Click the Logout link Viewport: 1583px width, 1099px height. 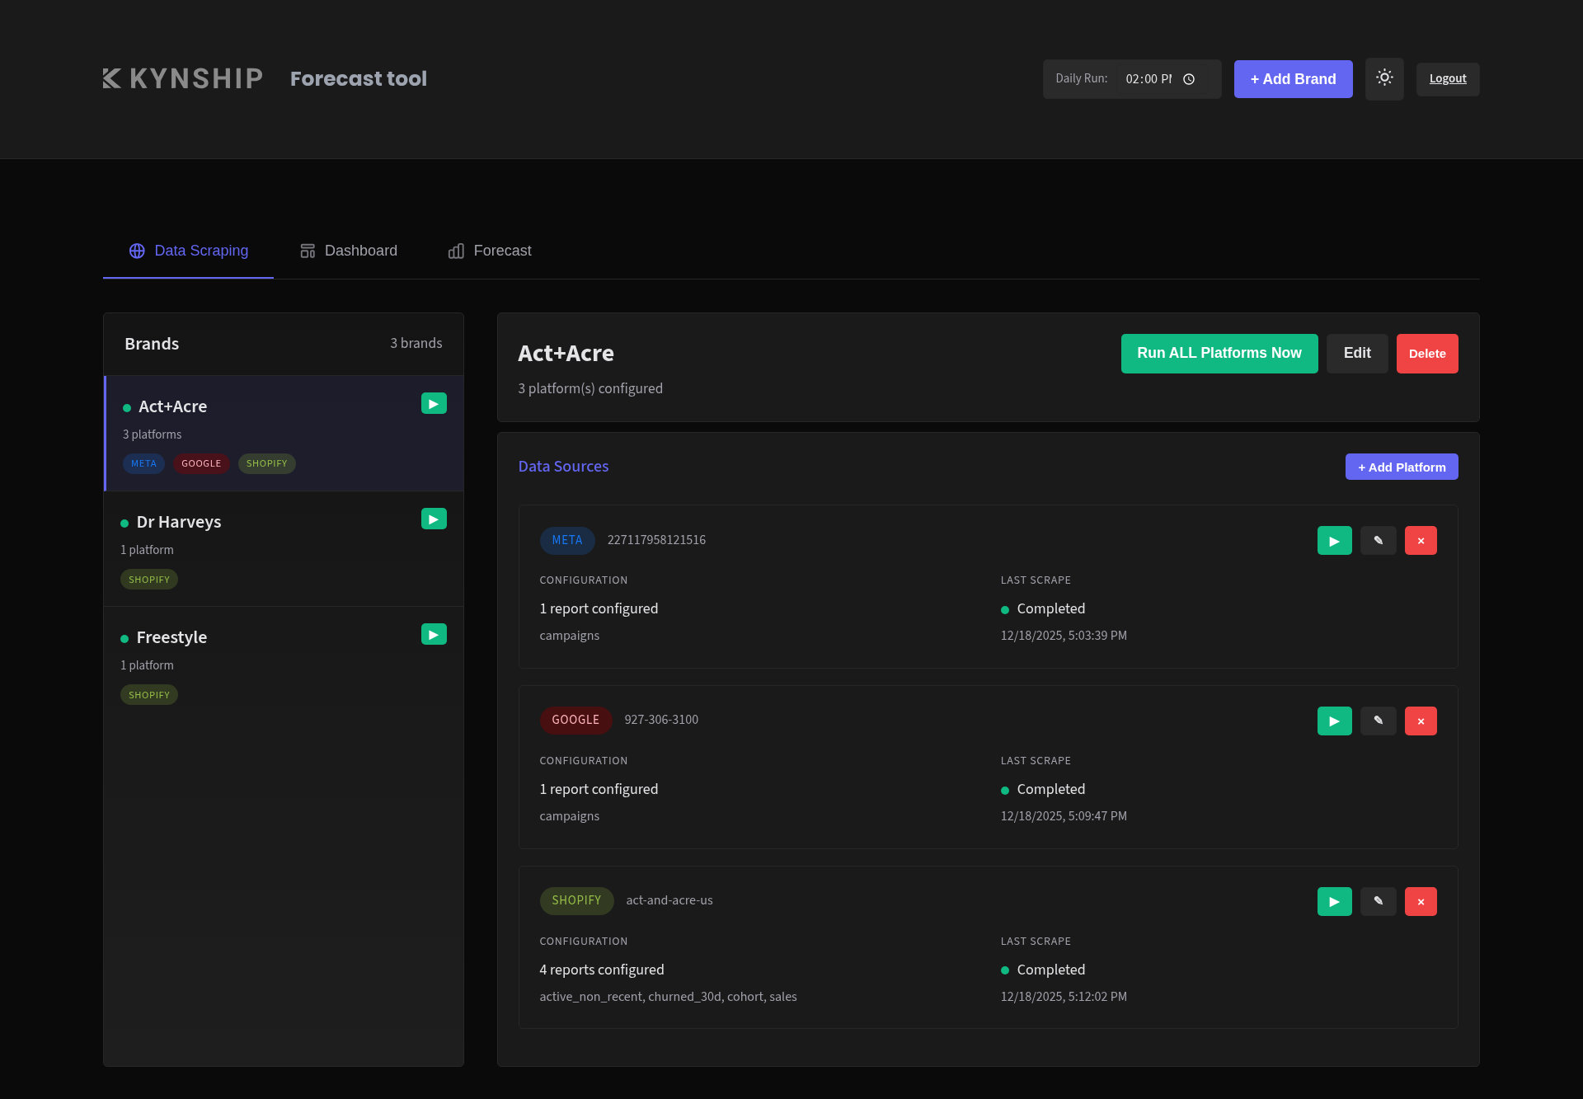(x=1447, y=78)
